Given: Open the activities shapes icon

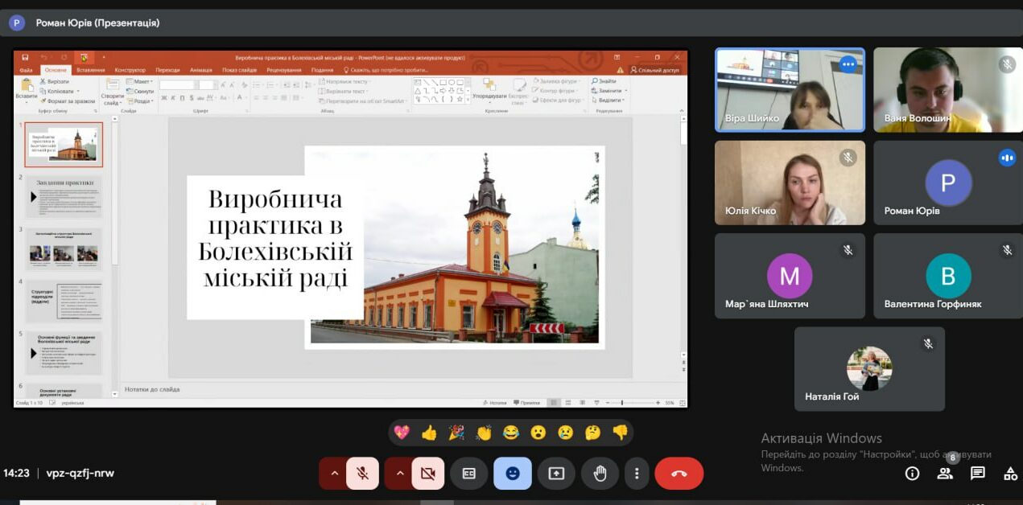Looking at the screenshot, I should (1010, 474).
